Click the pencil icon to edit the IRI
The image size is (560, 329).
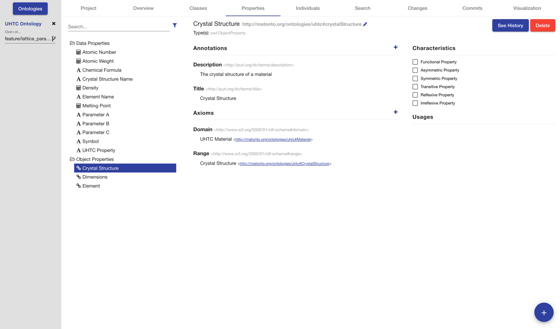(365, 24)
